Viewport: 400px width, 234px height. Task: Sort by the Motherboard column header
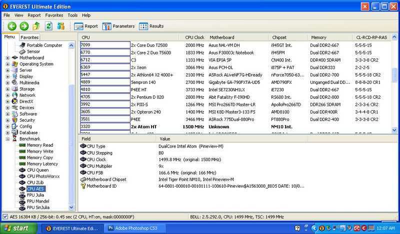point(237,37)
